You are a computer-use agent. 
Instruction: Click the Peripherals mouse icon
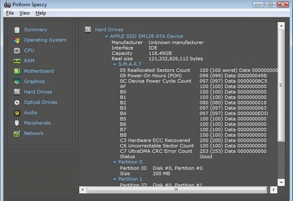(x=17, y=123)
